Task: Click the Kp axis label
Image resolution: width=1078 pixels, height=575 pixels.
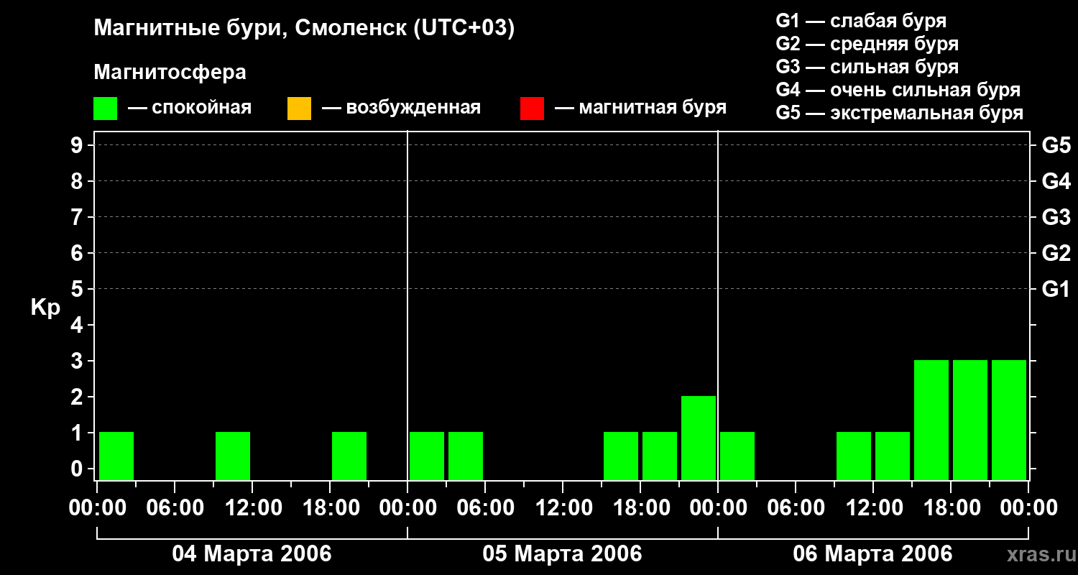Action: 45,308
